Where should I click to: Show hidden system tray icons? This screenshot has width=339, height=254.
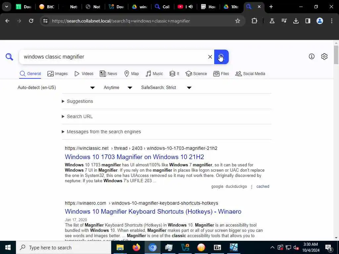pyautogui.click(x=272, y=247)
